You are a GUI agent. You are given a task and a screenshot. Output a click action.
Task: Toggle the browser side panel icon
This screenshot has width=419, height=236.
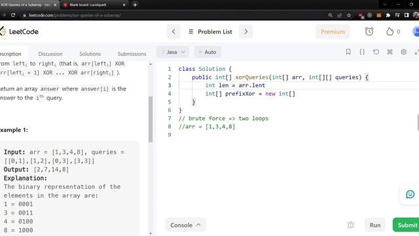point(407,15)
